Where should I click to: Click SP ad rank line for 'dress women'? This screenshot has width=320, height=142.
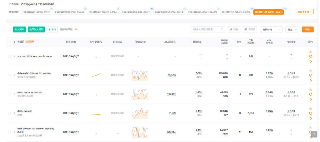coord(96,115)
